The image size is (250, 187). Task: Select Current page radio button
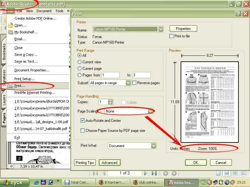79,68
